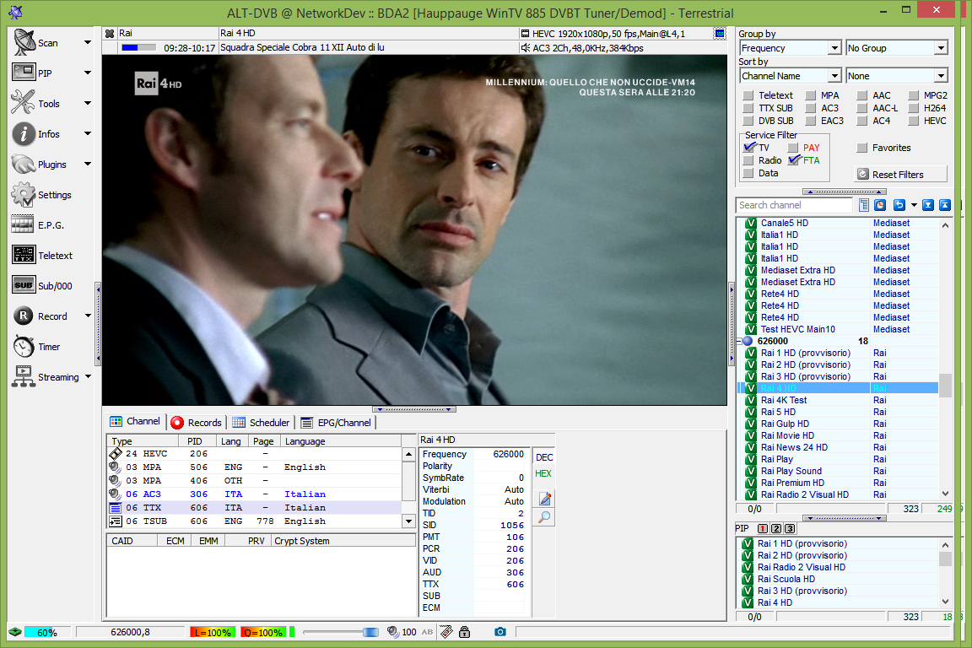
Task: Click the 60% buffer level indicator
Action: point(47,633)
